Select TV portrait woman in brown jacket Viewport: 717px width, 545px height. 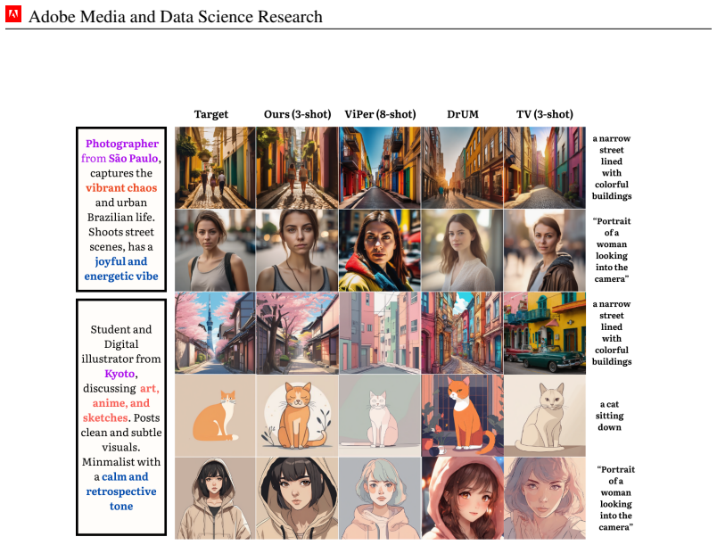[x=545, y=251]
